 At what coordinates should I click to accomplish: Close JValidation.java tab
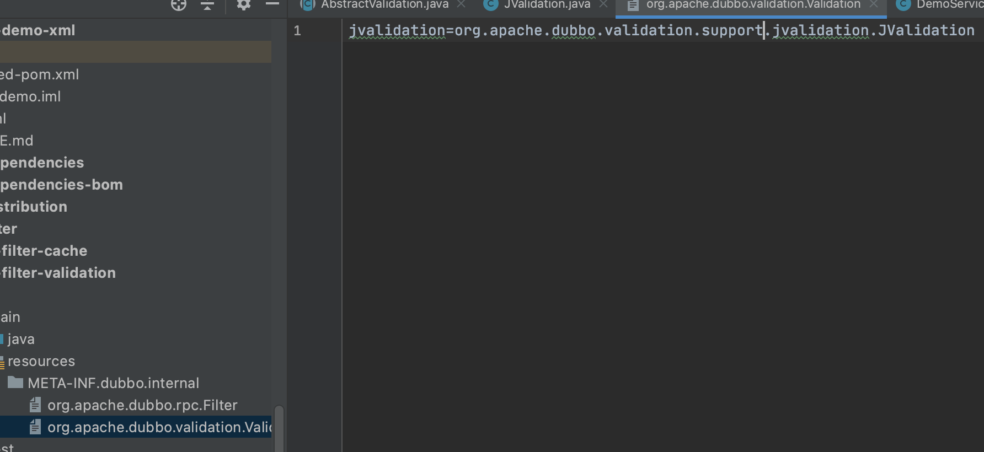click(603, 4)
